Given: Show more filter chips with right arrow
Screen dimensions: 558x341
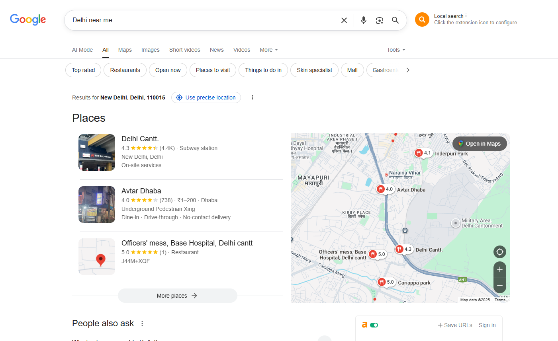Looking at the screenshot, I should [407, 70].
